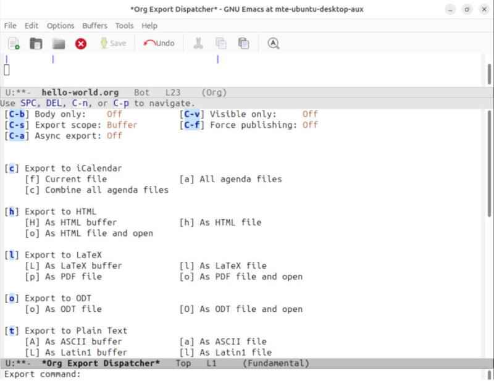
Task: Start a search with the circled-A icon
Action: [272, 43]
